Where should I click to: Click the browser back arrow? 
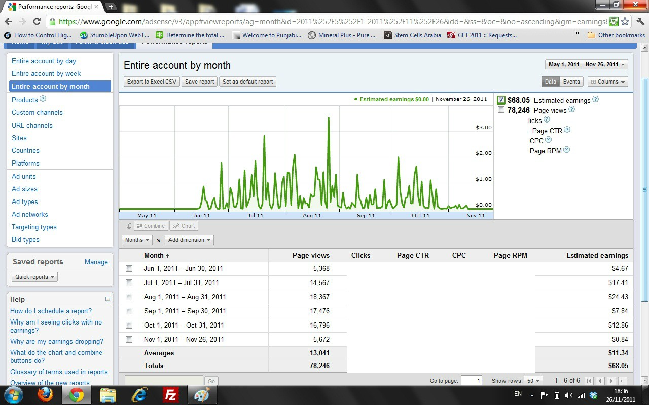tap(8, 21)
